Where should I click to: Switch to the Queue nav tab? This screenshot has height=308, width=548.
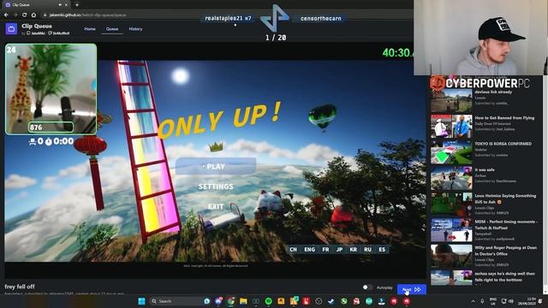pyautogui.click(x=112, y=29)
